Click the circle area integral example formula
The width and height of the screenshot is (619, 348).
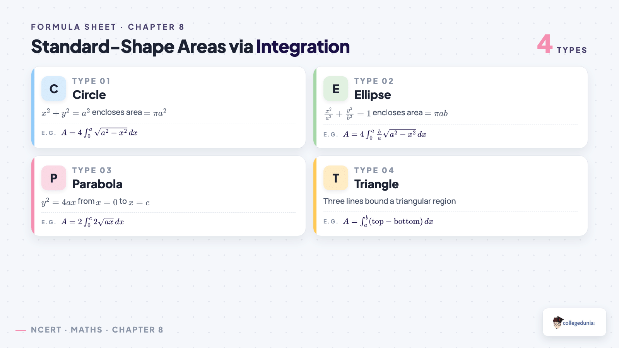99,133
